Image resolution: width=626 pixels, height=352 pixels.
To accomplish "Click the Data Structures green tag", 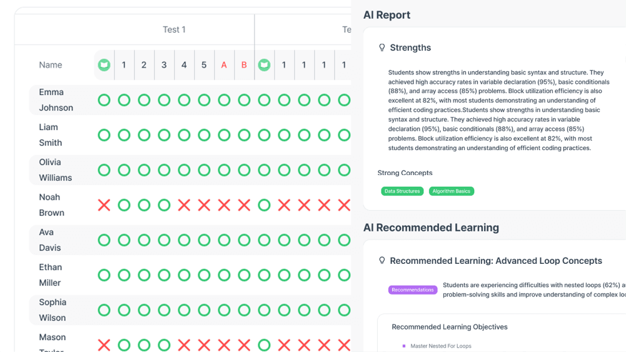I will pos(402,191).
